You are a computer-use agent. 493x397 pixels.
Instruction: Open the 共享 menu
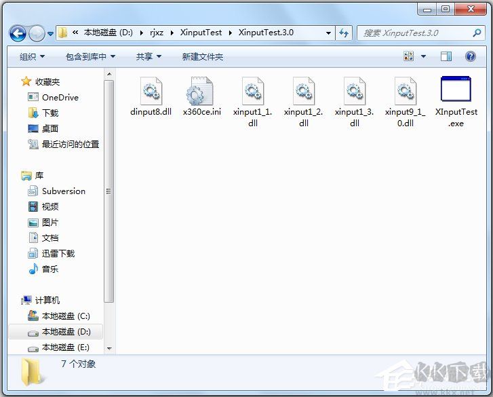(149, 57)
